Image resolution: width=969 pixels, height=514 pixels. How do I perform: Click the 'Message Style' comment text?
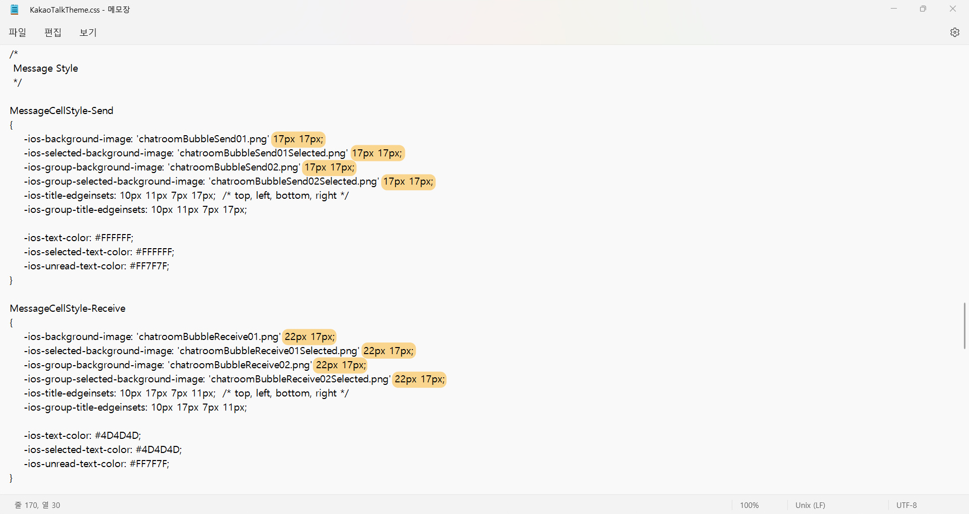[45, 68]
